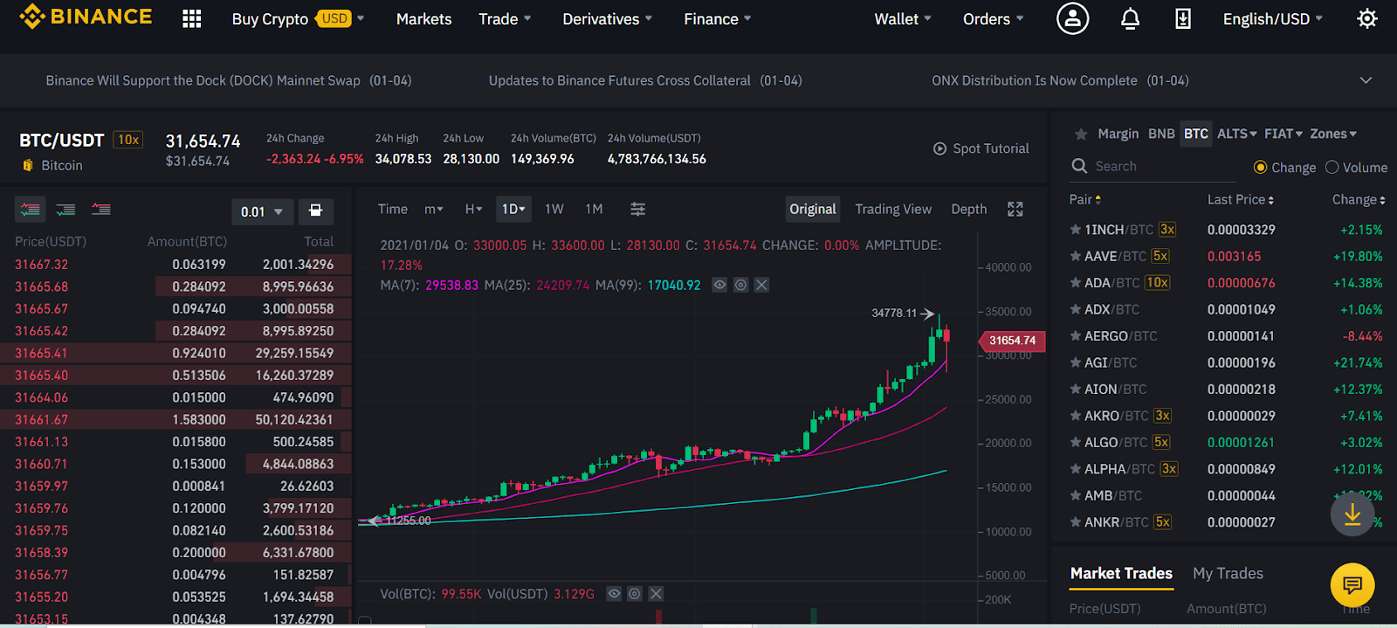Show combined buy and sell order book view
The width and height of the screenshot is (1397, 628).
[x=31, y=210]
